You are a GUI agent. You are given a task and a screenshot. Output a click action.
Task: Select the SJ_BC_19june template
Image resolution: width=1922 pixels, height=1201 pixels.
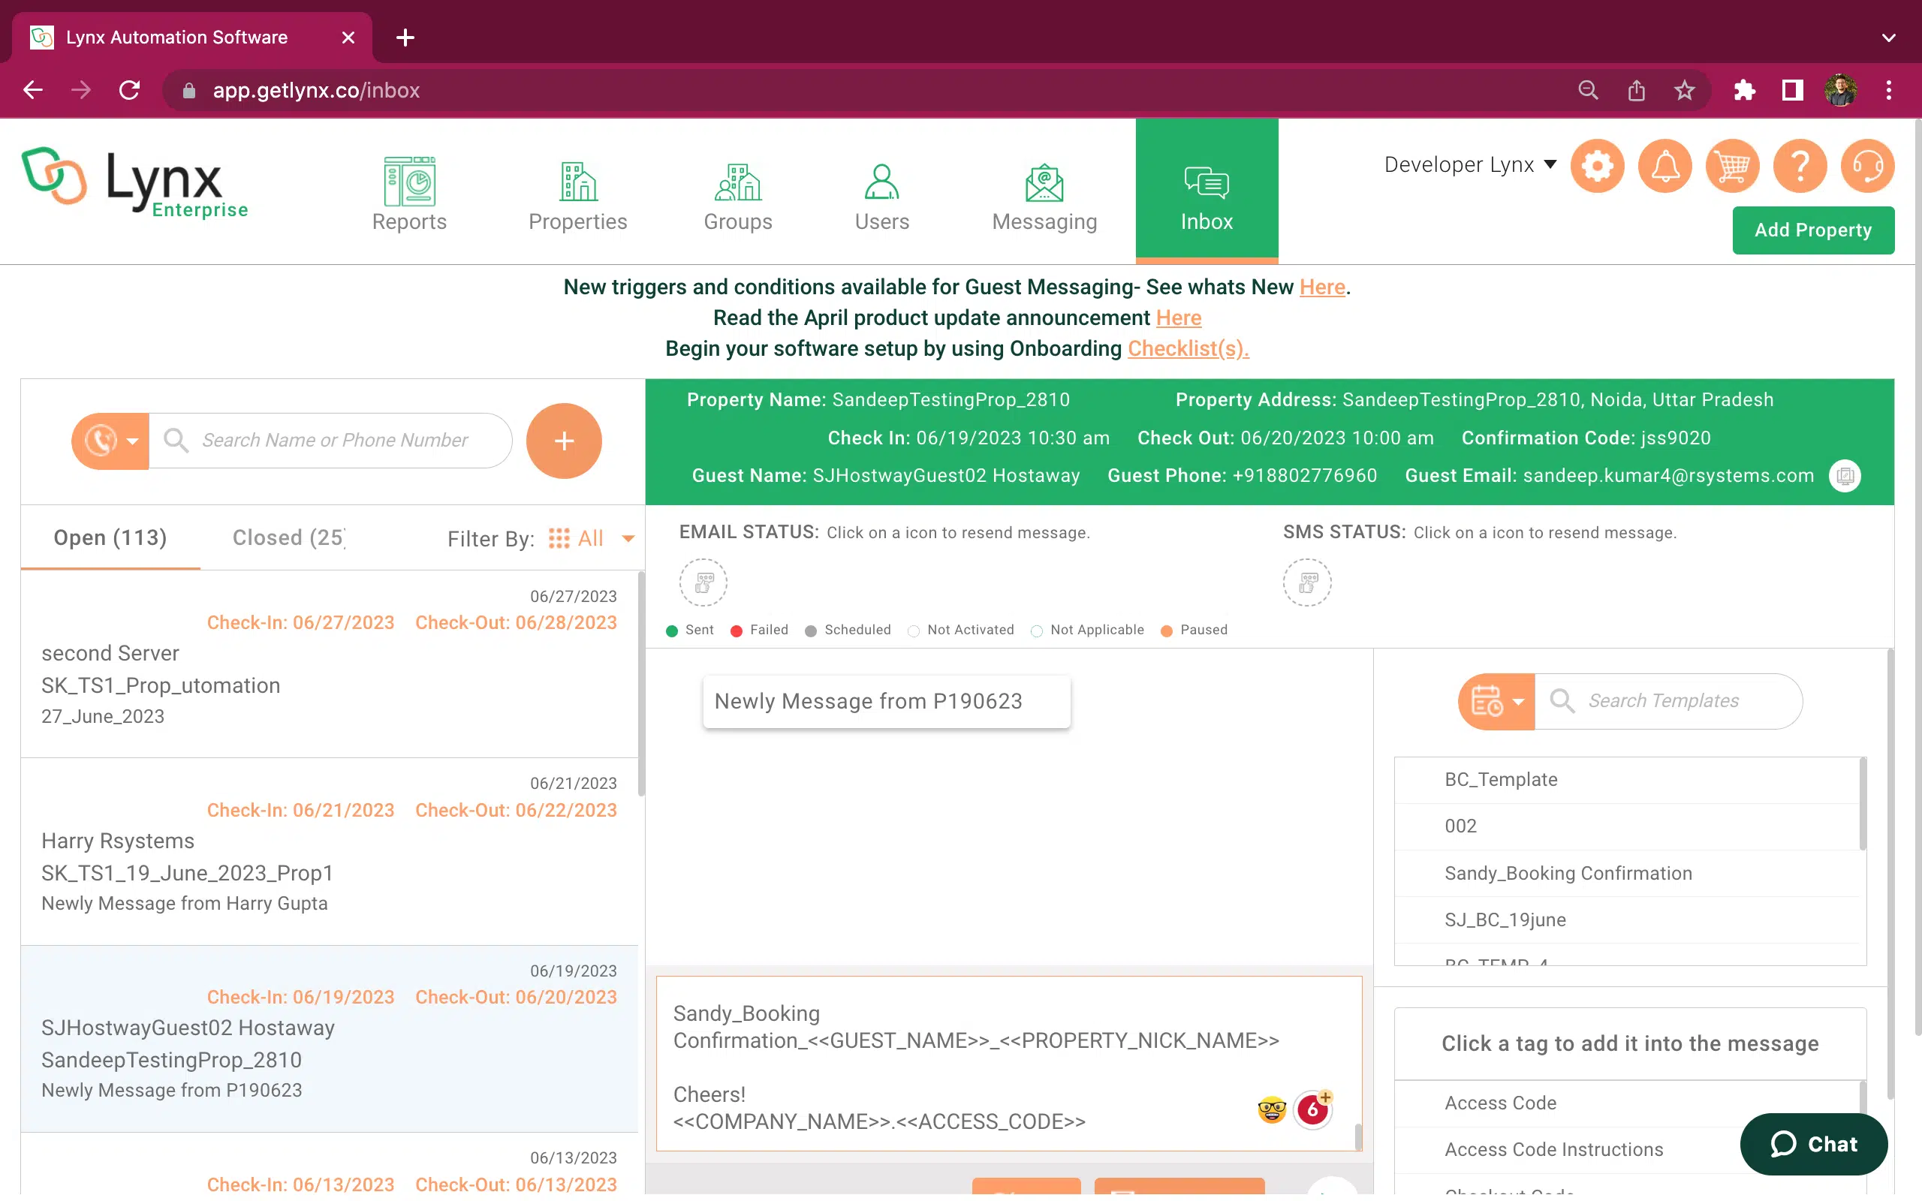click(1626, 920)
